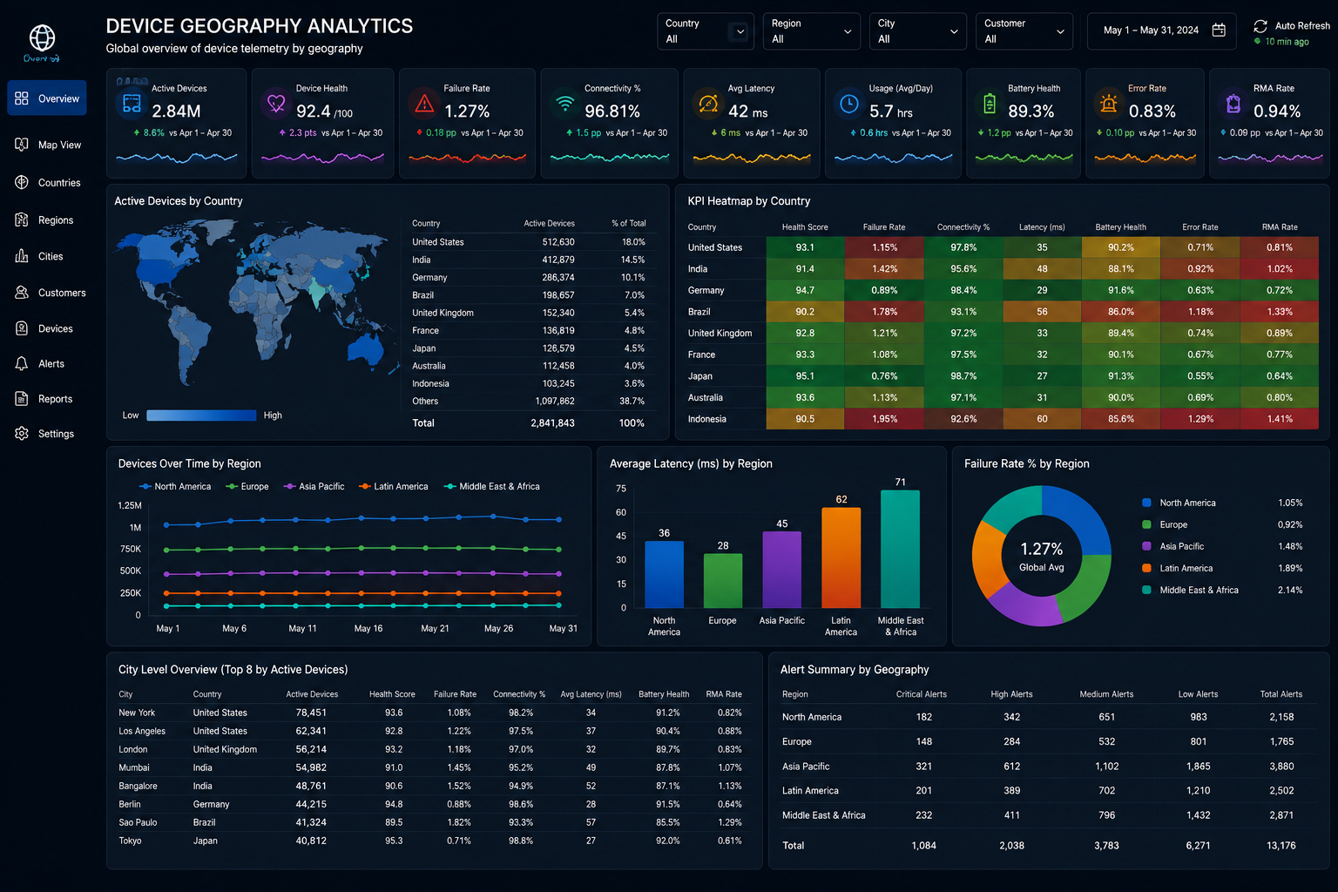Viewport: 1338px width, 892px height.
Task: Click Auto Refresh label
Action: 1302,26
